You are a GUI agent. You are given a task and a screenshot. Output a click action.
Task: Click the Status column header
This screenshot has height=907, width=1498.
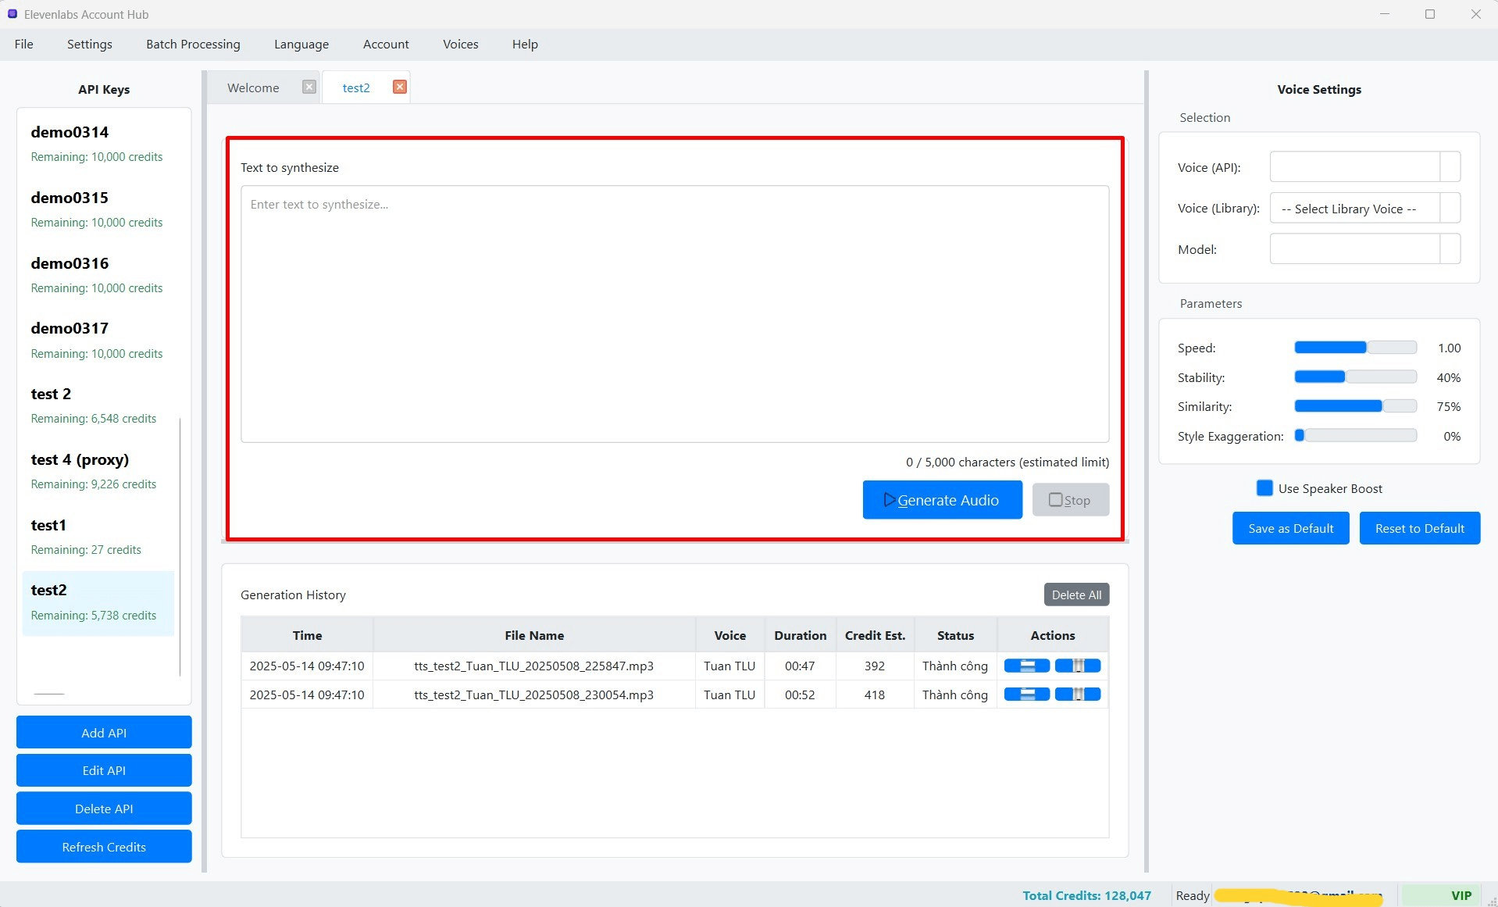pos(955,635)
